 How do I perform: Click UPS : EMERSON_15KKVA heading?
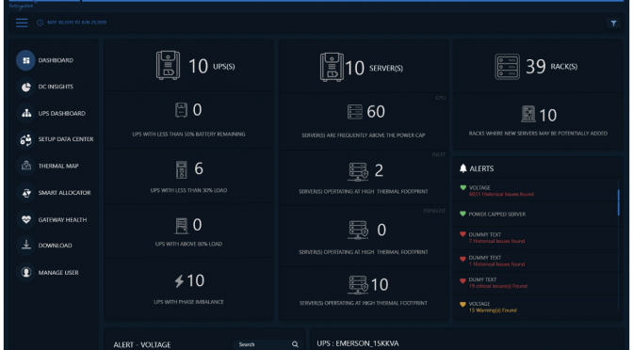(x=358, y=343)
